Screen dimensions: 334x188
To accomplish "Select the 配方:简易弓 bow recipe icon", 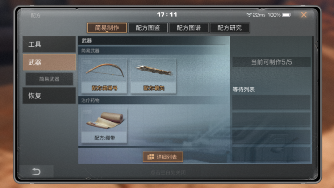I will point(104,76).
